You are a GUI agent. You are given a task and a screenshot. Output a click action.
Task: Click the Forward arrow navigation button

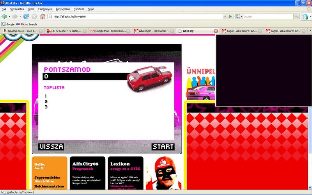coord(15,16)
